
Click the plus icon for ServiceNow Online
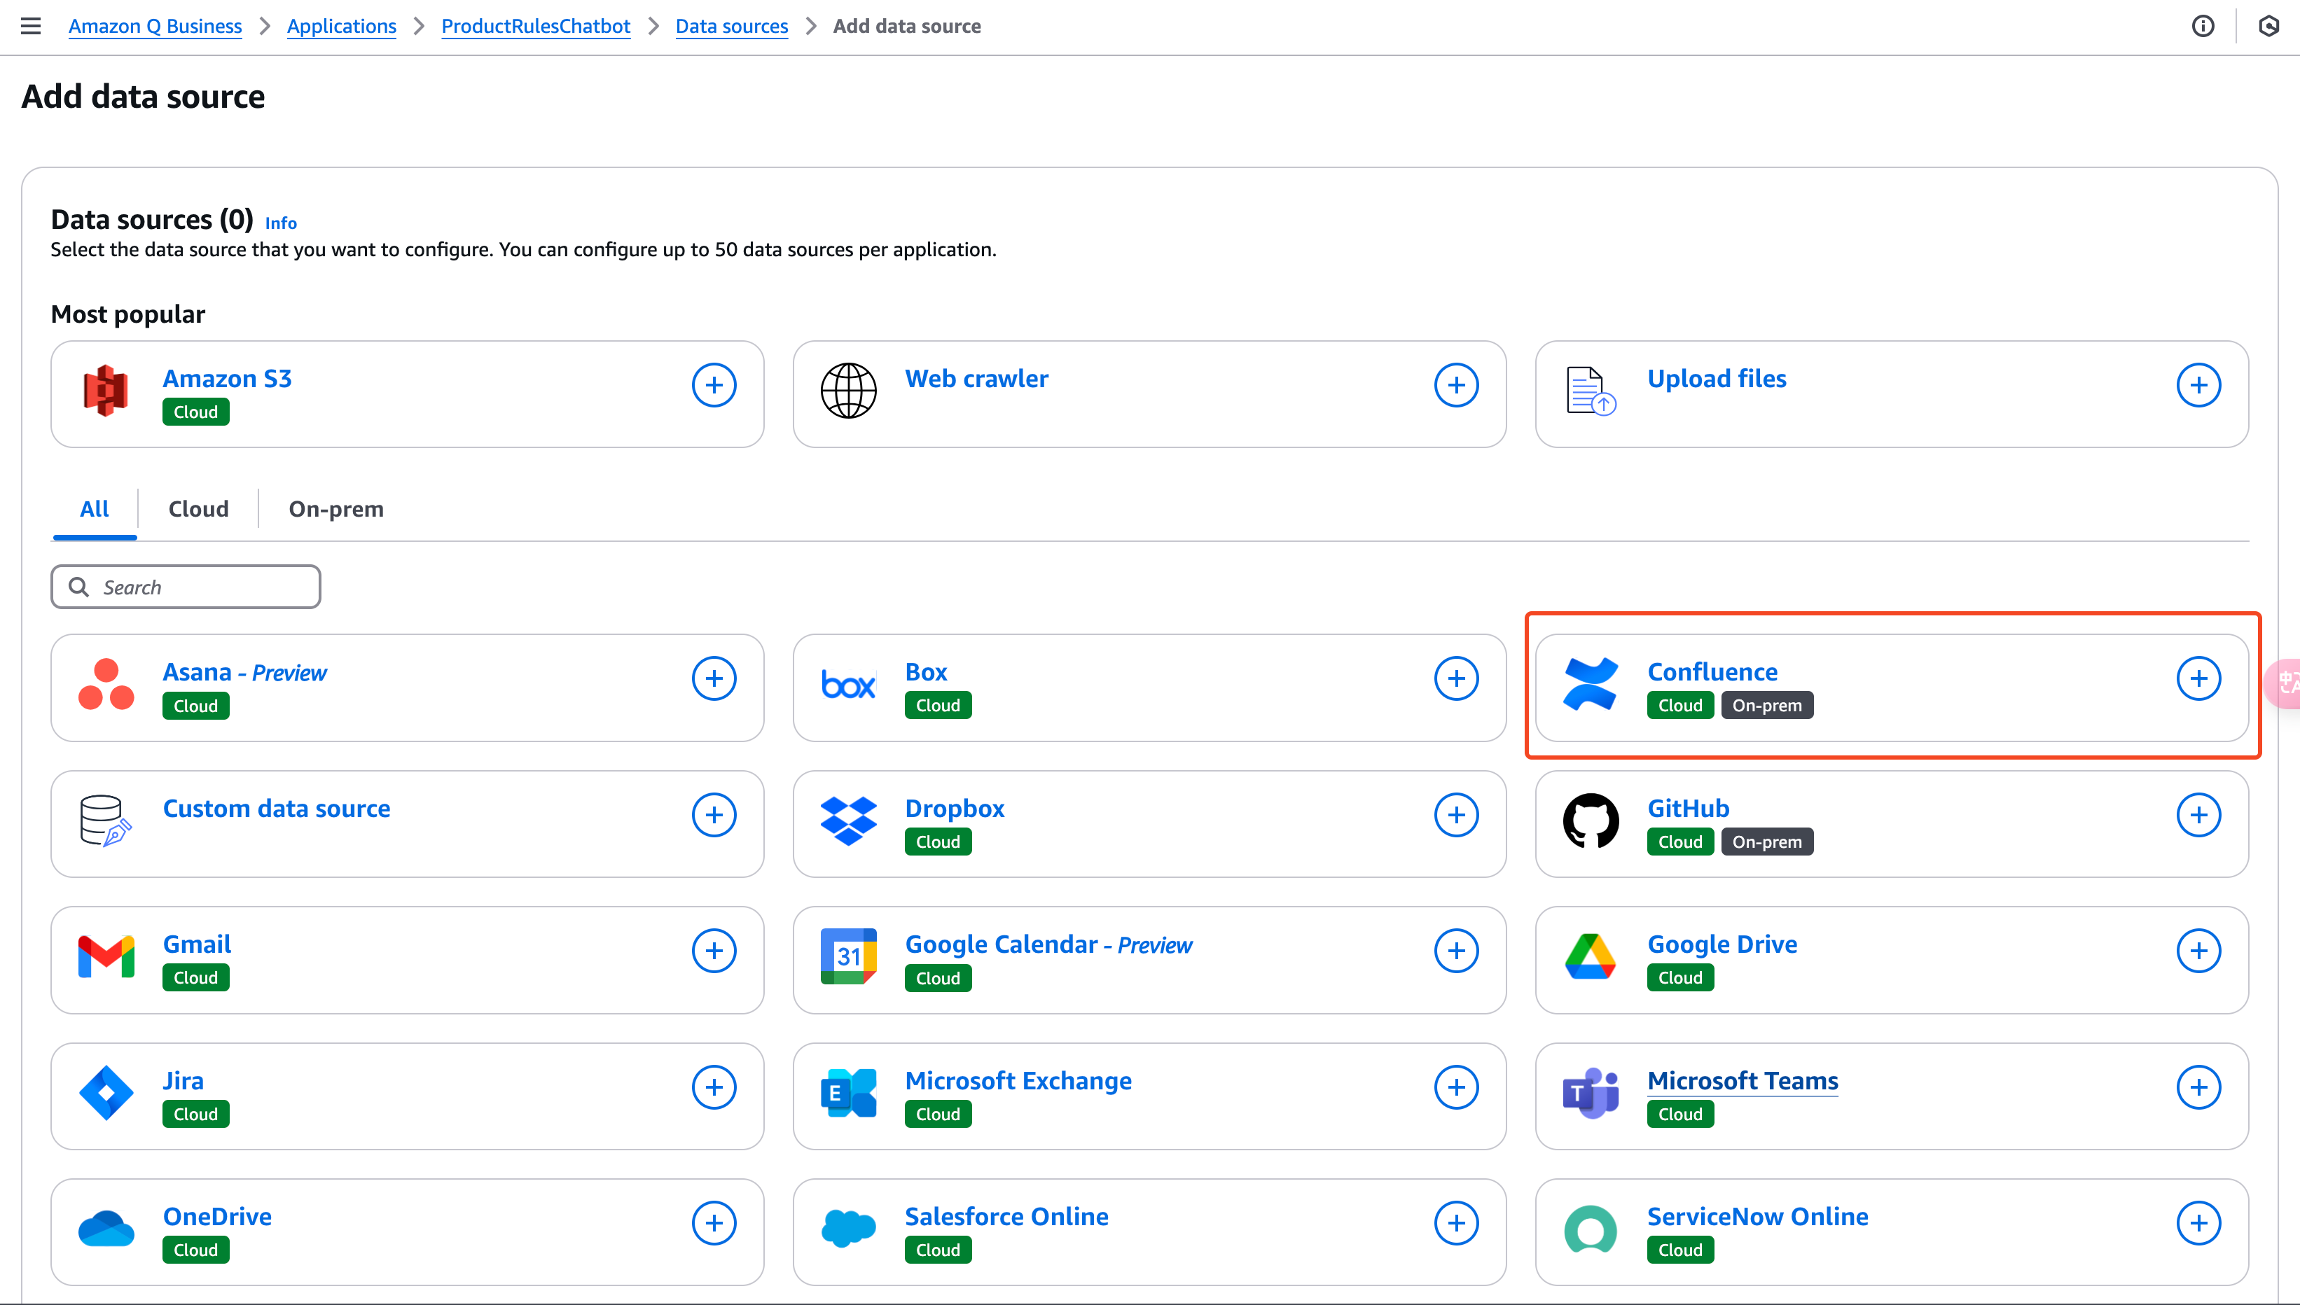pyautogui.click(x=2198, y=1224)
